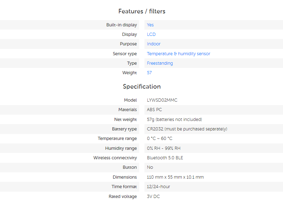Click the CR2032 battery type value
This screenshot has height=205, width=283.
(x=187, y=129)
